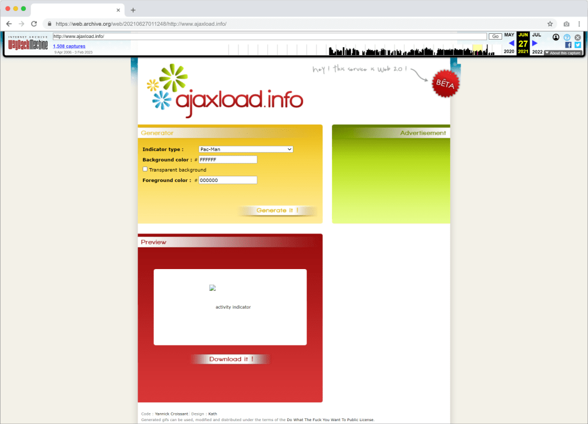The image size is (588, 424).
Task: Open the Indicator type dropdown
Action: coord(246,149)
